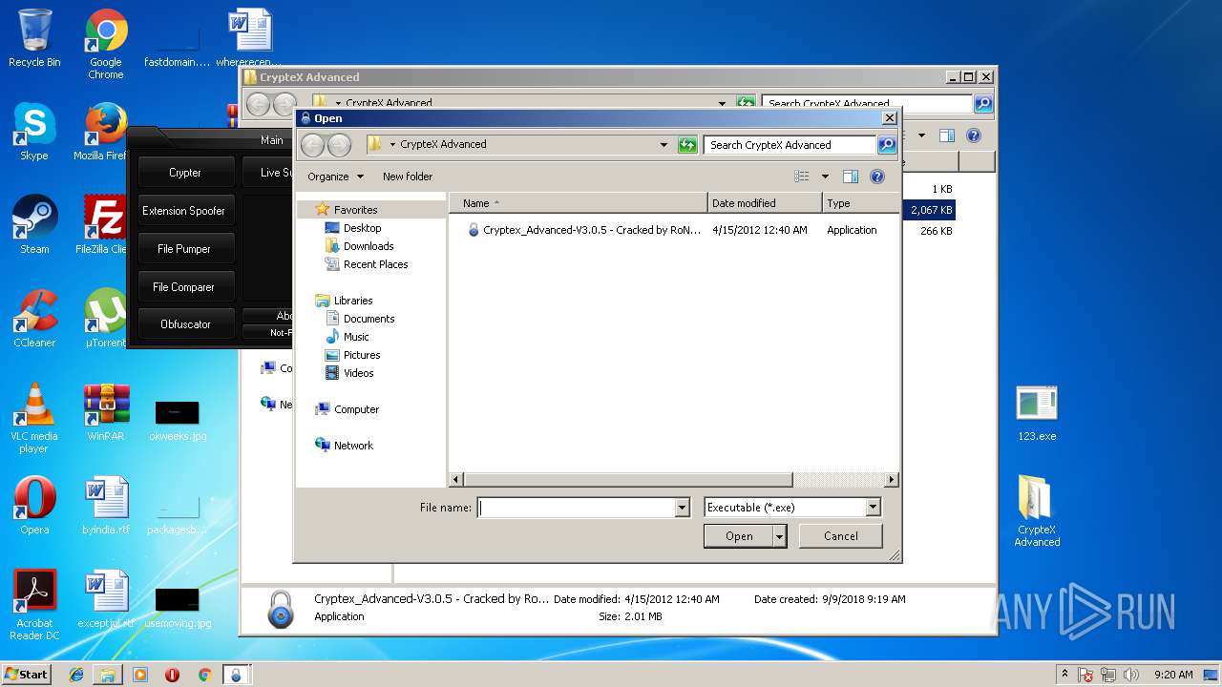Open the File Pumper tool
Viewport: 1222px width, 687px height.
184,249
